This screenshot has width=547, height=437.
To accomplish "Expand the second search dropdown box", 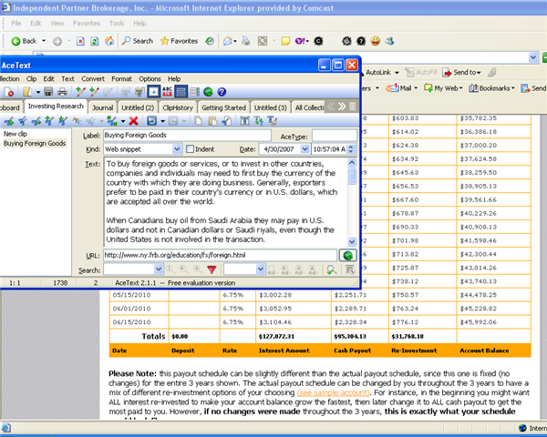I will [260, 269].
